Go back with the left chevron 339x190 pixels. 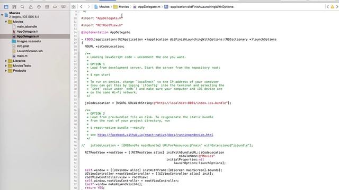(x=81, y=7)
